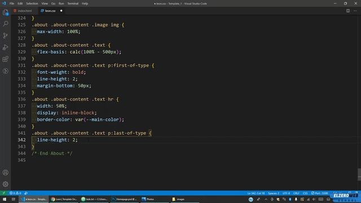Image resolution: width=361 pixels, height=203 pixels.
Task: Open the editor More Actions ellipsis
Action: coord(355,11)
